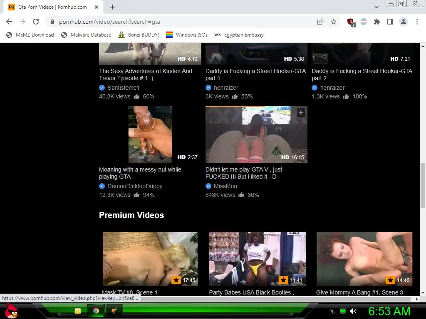The width and height of the screenshot is (426, 319).
Task: Open the MEMZ Download bookmark
Action: 30,35
